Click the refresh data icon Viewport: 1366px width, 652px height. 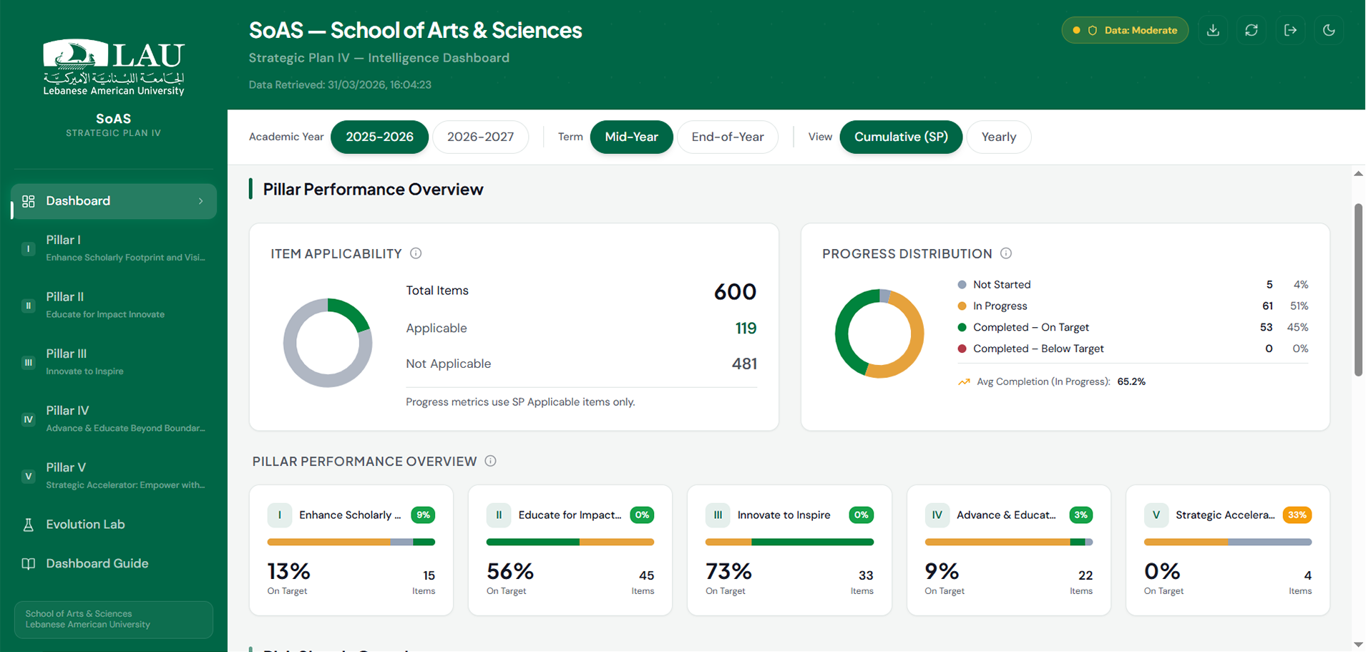pos(1252,30)
